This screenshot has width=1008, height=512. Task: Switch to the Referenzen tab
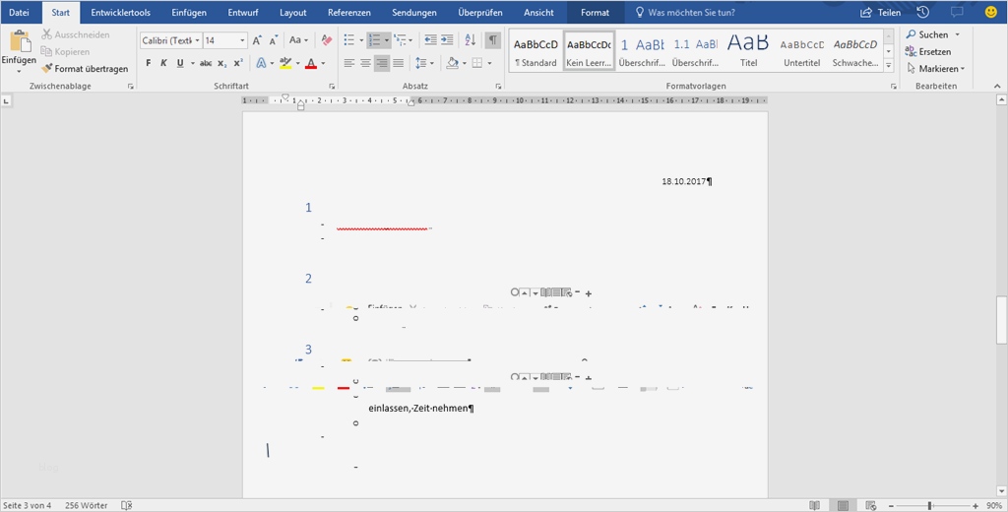(349, 12)
